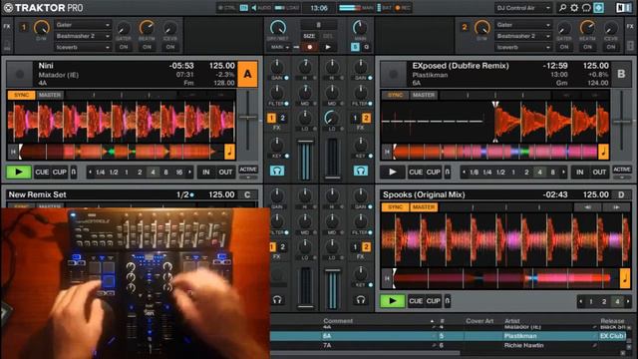Toggle headphone cue for mixer channel C
Screen dimensions: 638x359
point(277,300)
